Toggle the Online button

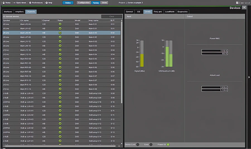[68, 3]
